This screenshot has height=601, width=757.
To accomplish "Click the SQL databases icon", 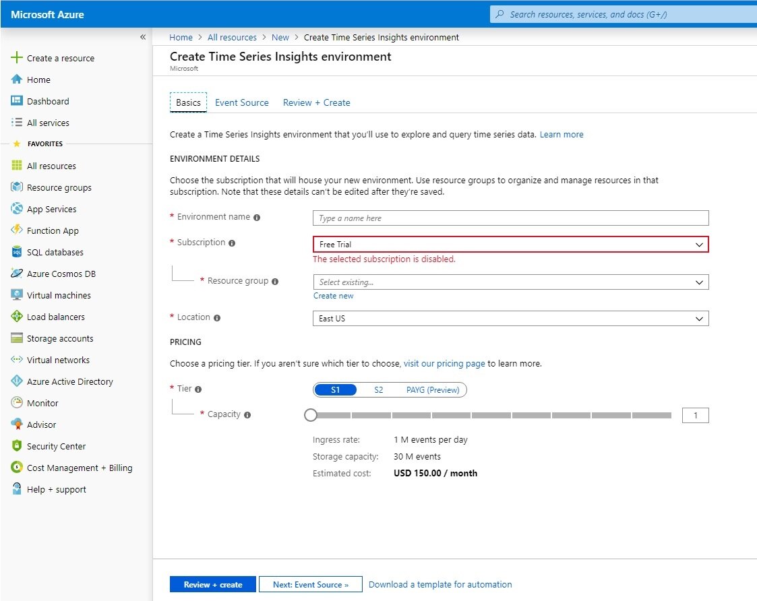I will 17,252.
